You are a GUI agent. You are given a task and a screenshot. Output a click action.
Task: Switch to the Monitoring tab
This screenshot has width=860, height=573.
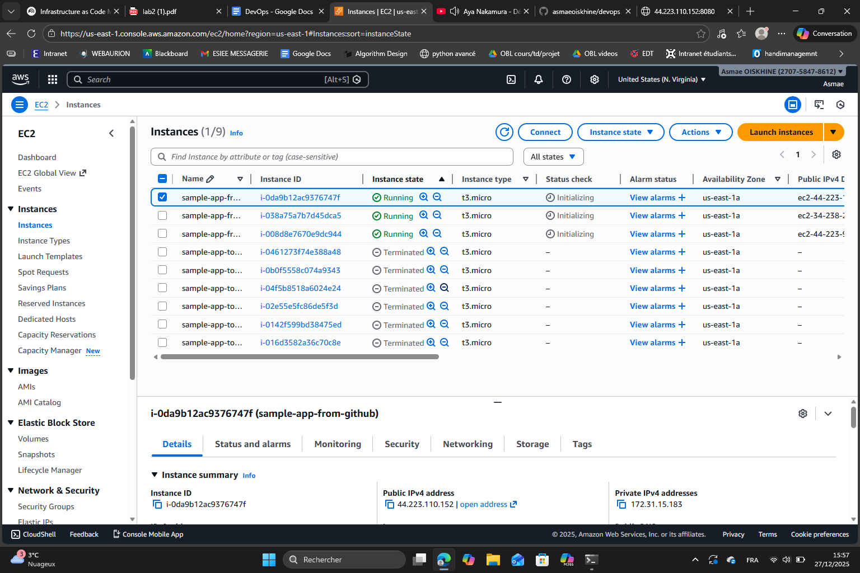tap(337, 444)
